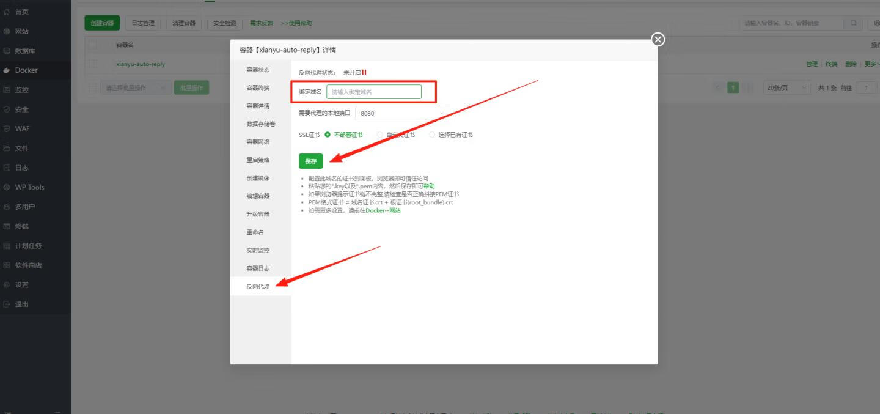Toggle the select-all checkbox in table header
Image resolution: width=880 pixels, height=414 pixels.
(93, 45)
